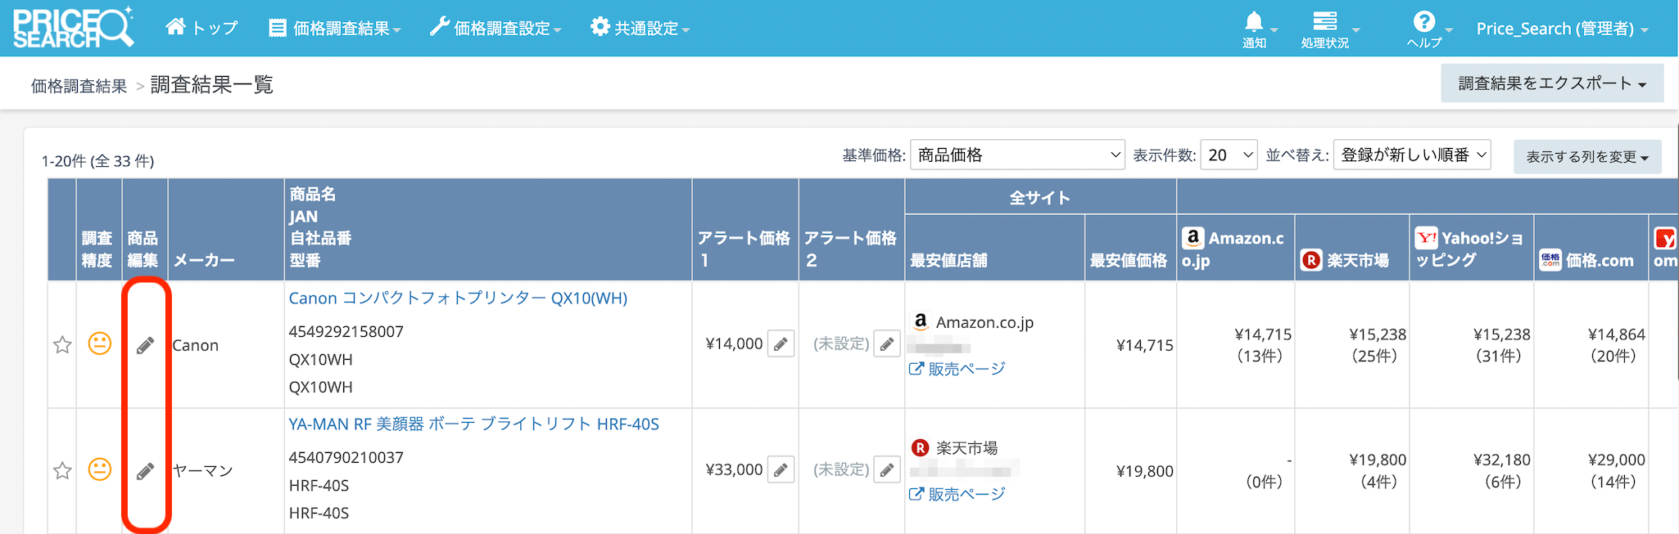
Task: Toggle favorite star for YA-MAN row
Action: (62, 471)
